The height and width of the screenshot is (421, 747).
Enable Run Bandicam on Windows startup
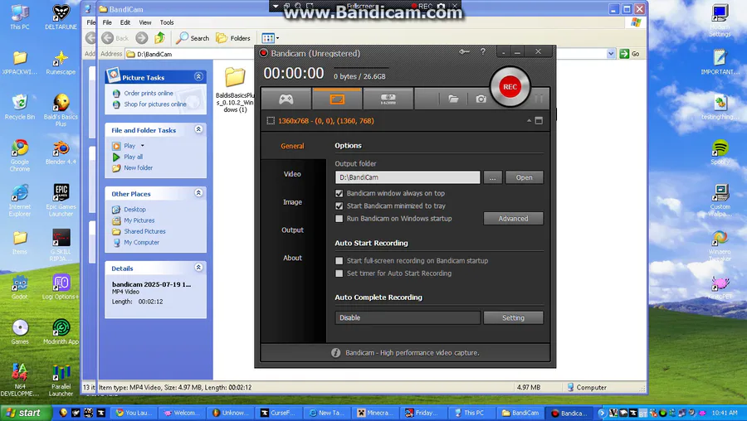(x=339, y=219)
